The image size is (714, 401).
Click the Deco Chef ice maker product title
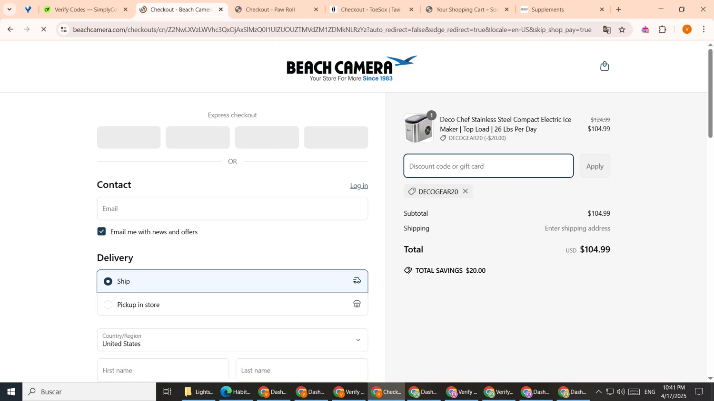point(506,124)
